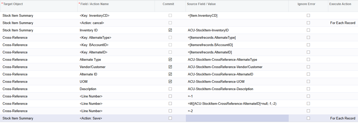Uncheck Commit for Alternate Type row
The width and height of the screenshot is (358, 123).
(x=170, y=59)
